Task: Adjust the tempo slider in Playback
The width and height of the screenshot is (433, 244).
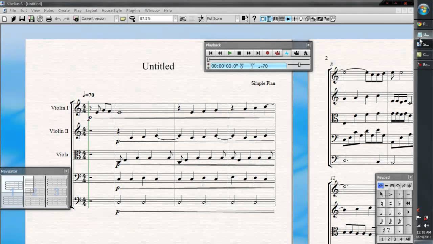Action: (x=299, y=64)
